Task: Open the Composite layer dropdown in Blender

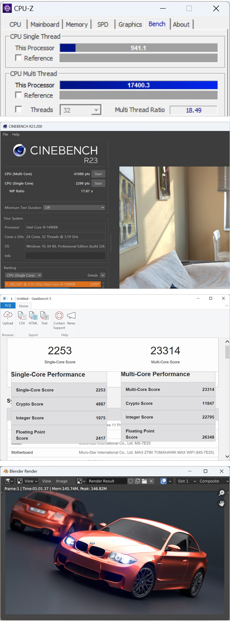Action: point(214,481)
